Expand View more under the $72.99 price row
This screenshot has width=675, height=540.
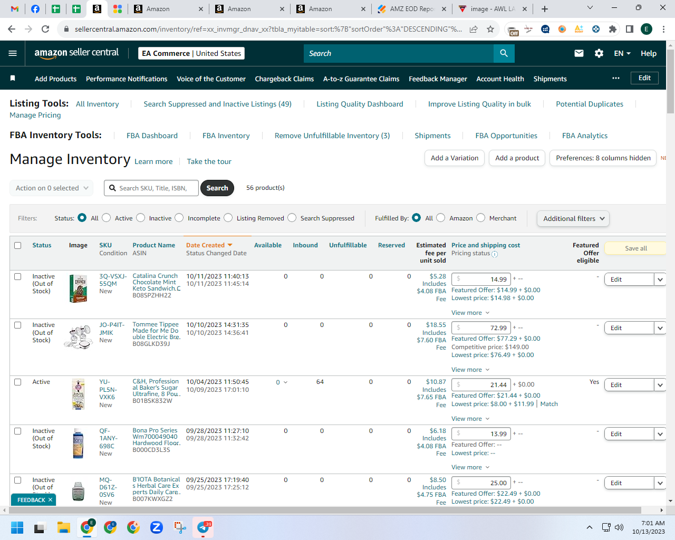tap(470, 370)
